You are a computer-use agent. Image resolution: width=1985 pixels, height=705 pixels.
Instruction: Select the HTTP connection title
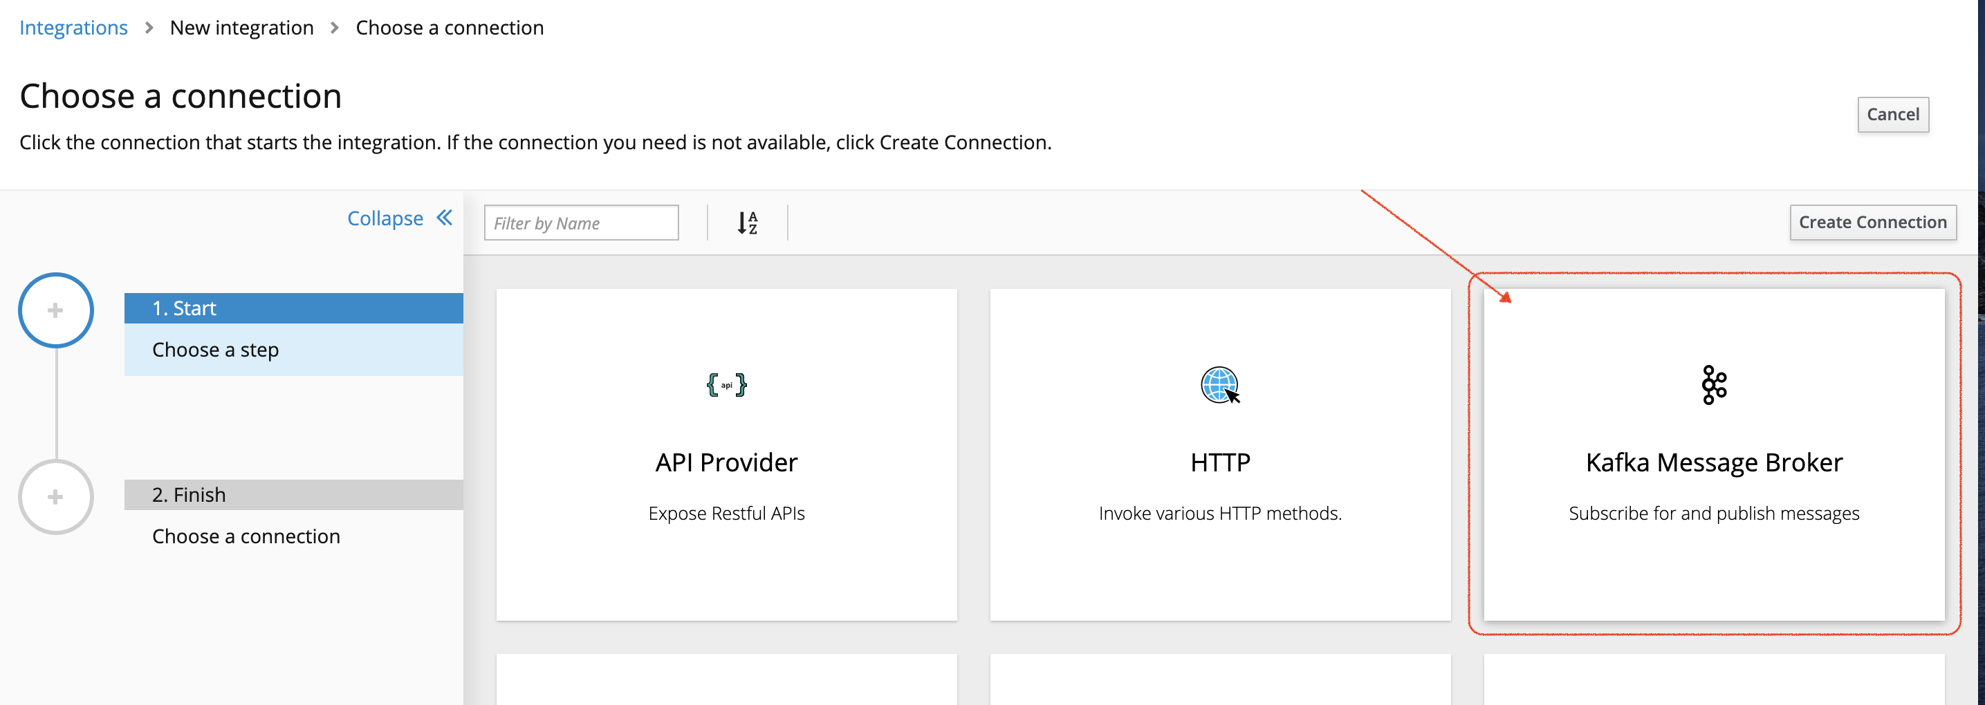1221,462
